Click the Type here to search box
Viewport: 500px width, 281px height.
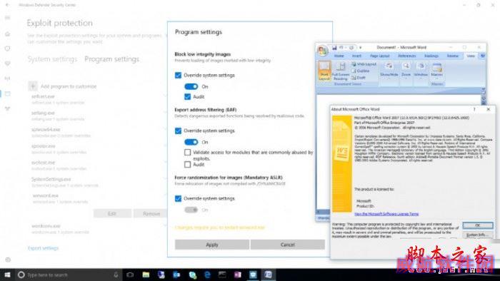coord(69,275)
